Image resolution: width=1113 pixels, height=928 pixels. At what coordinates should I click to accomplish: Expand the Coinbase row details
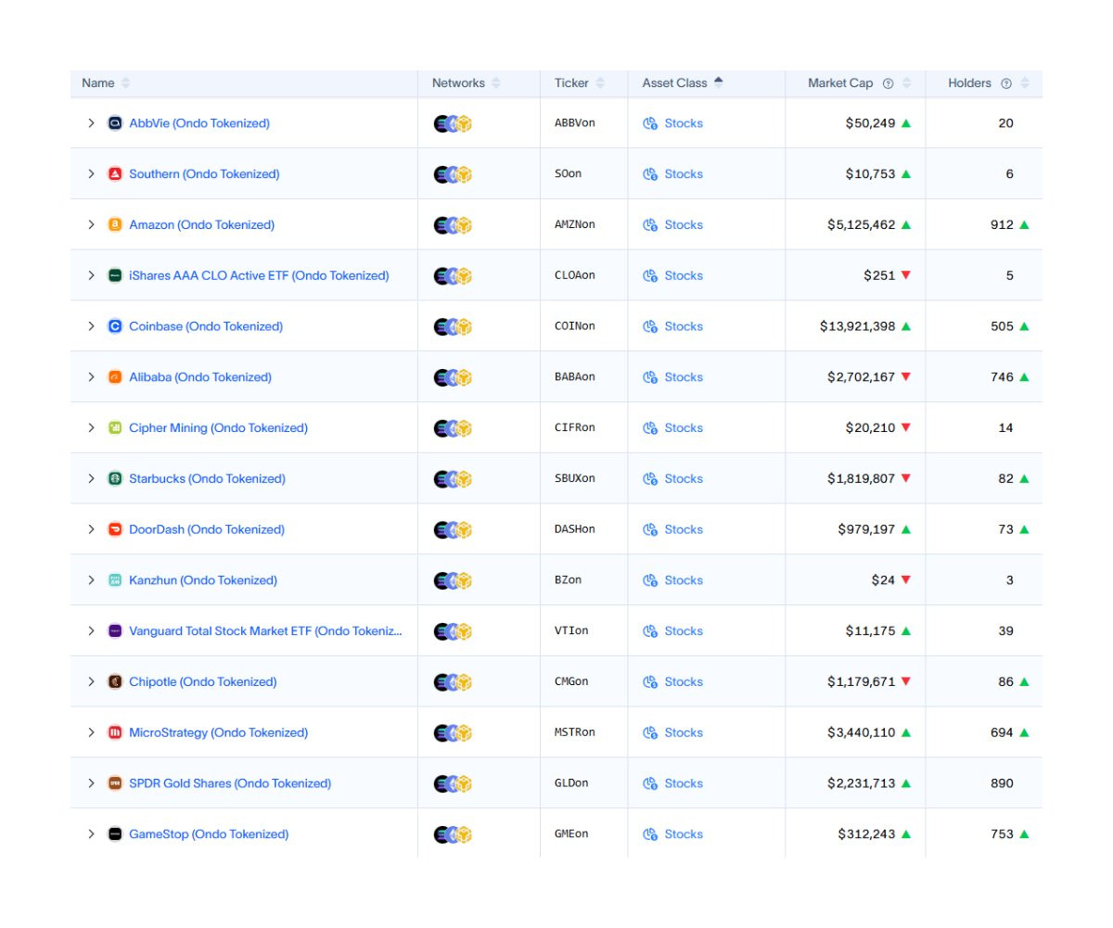click(x=91, y=326)
